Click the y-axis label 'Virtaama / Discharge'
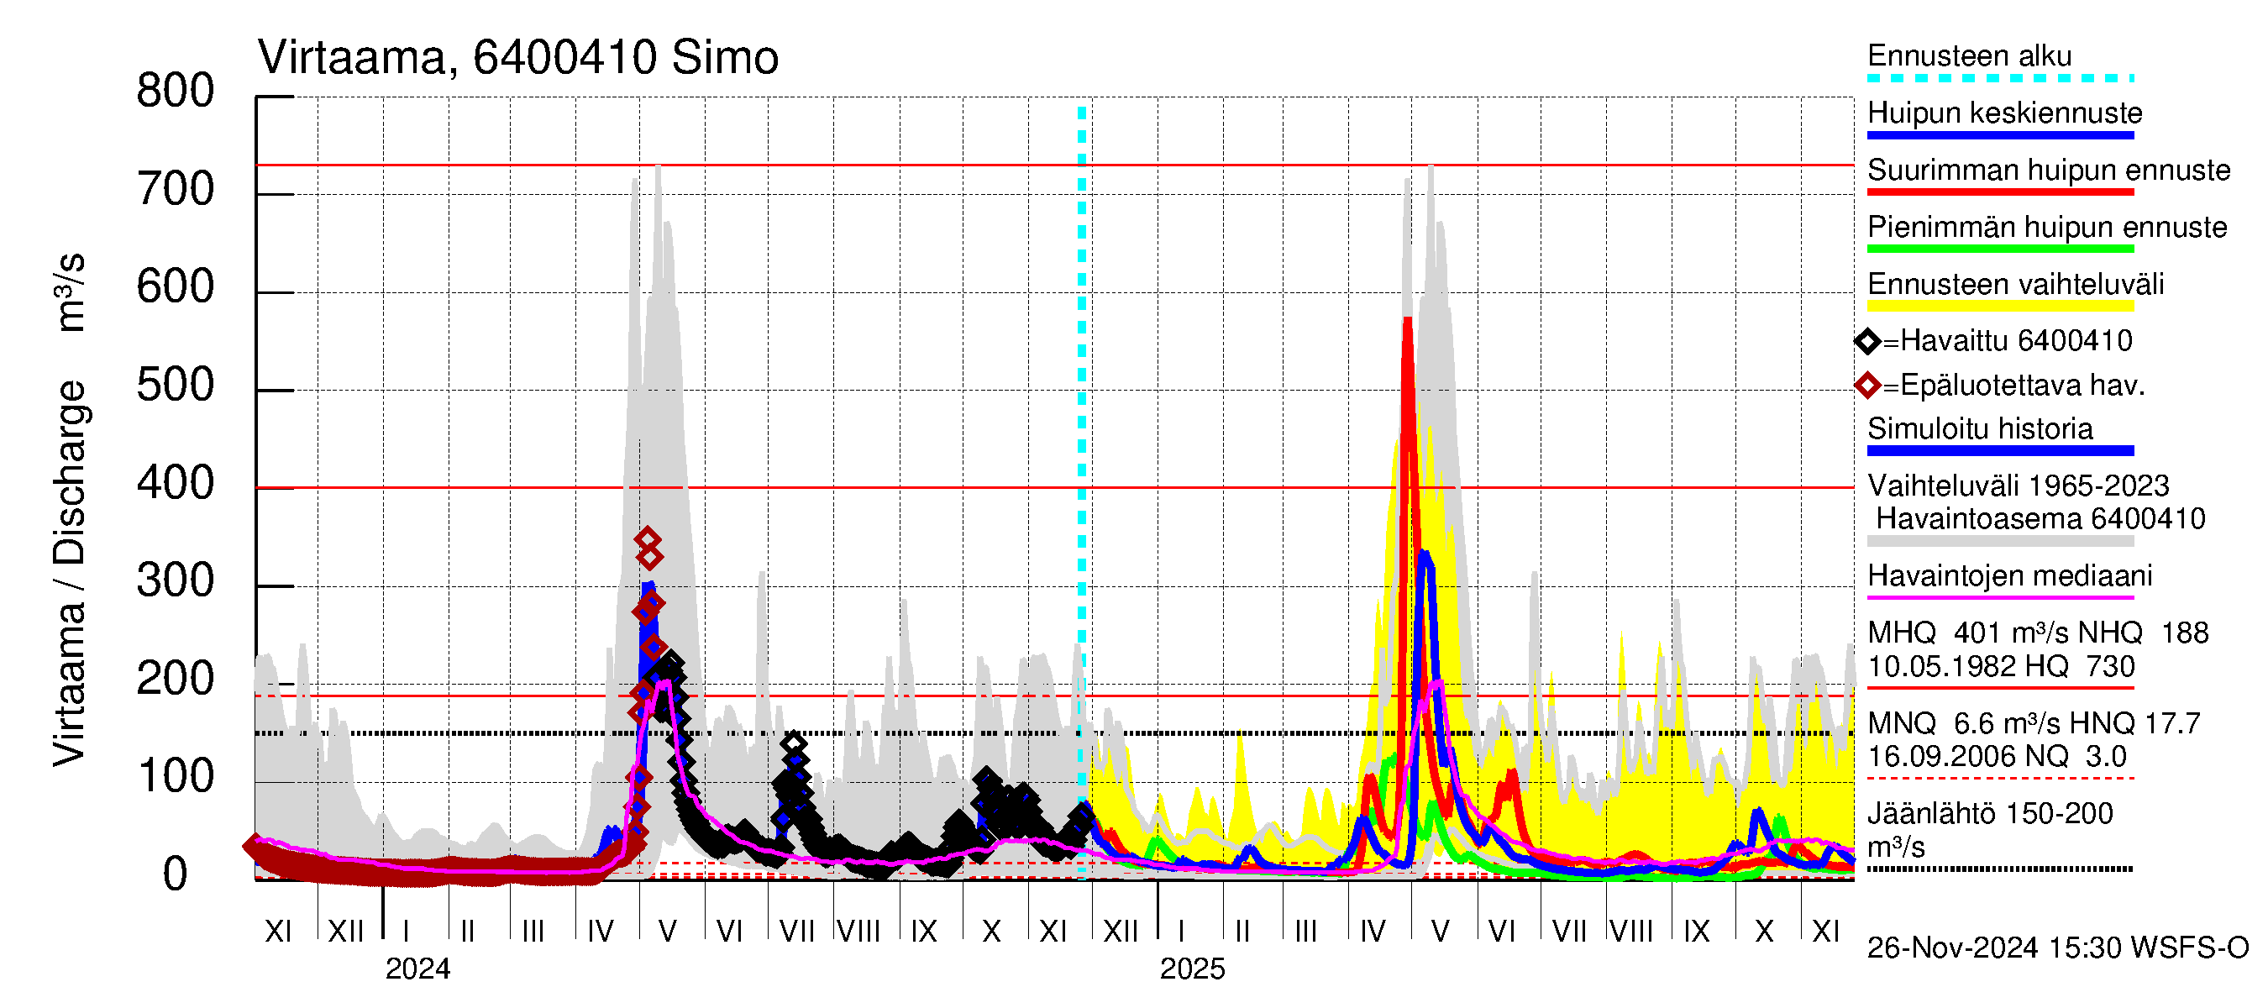The image size is (2268, 1008). (x=71, y=573)
